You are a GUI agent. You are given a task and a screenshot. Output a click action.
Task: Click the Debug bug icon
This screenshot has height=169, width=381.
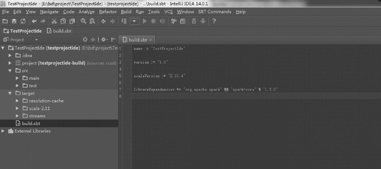[154, 21]
